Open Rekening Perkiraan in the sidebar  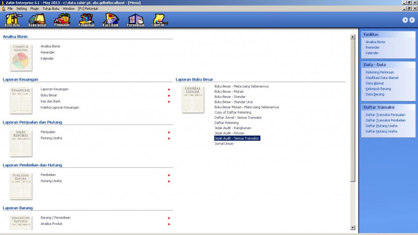(380, 72)
